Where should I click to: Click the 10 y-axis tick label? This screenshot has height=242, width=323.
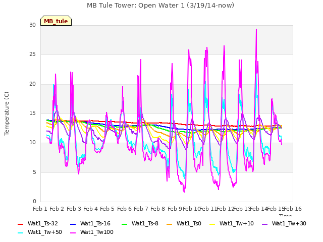pos(32,142)
